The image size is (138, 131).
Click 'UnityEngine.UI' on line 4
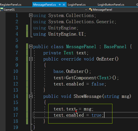(66, 34)
